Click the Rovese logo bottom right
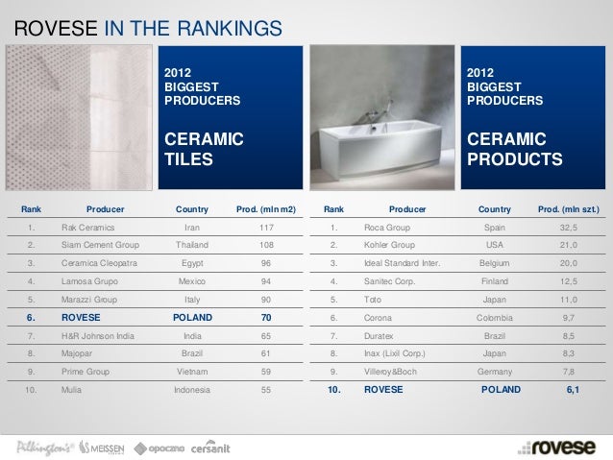The image size is (613, 460). pos(556,448)
